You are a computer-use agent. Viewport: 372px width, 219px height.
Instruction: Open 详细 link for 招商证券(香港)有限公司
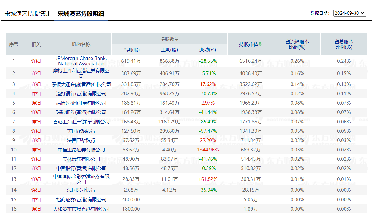tap(36, 199)
